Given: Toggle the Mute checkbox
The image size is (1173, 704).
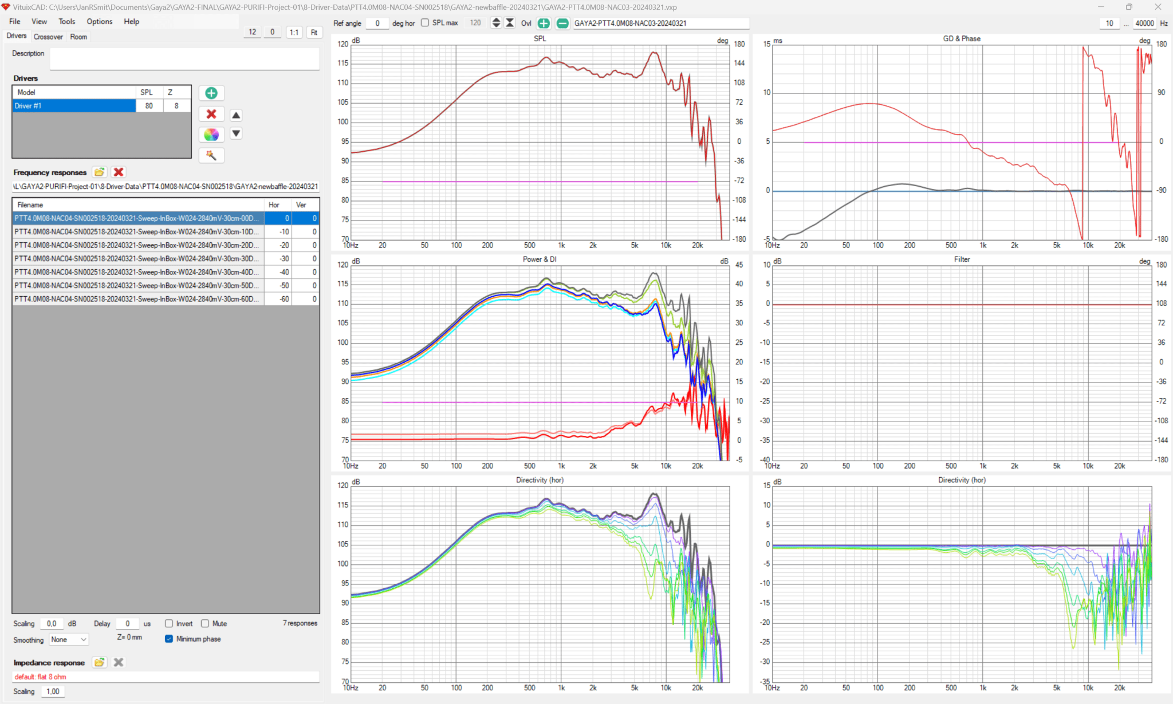Looking at the screenshot, I should [205, 624].
